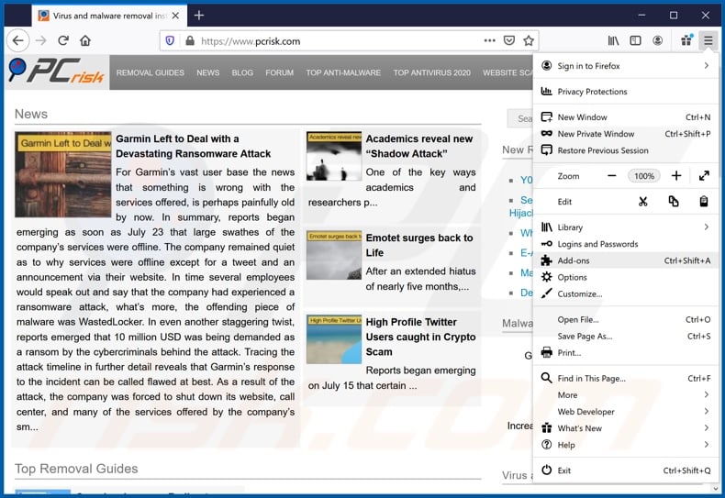725x498 pixels.
Task: Cut selection using the scissors icon
Action: (643, 202)
